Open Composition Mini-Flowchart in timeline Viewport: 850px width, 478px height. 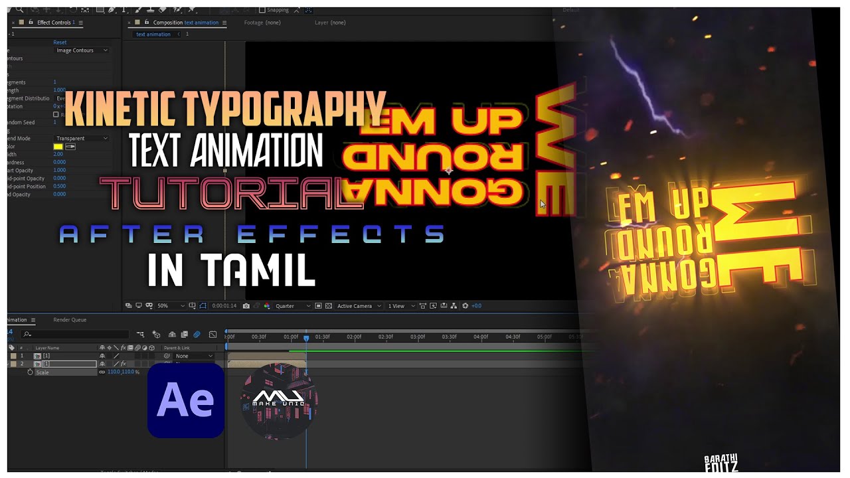tap(141, 334)
